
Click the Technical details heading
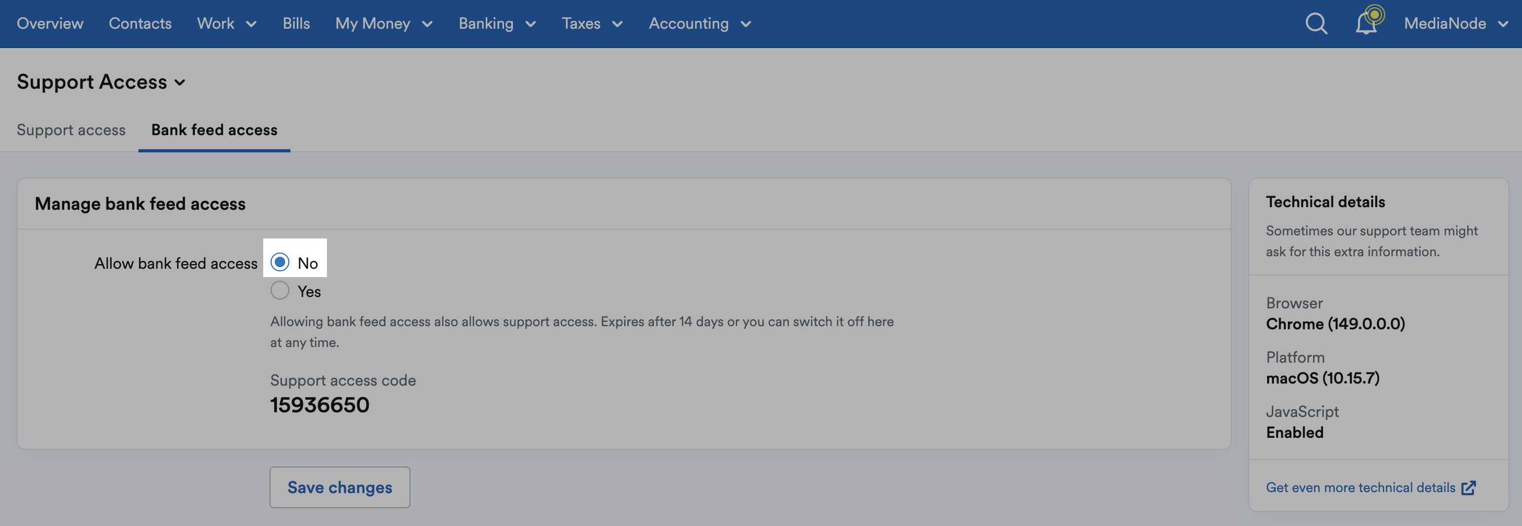coord(1325,202)
